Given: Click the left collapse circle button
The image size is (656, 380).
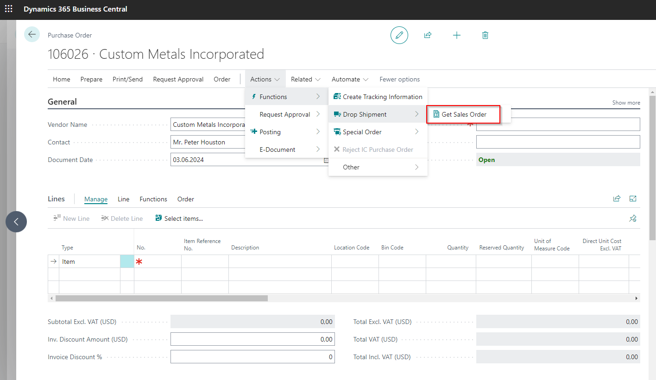Looking at the screenshot, I should coord(16,222).
